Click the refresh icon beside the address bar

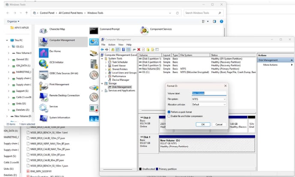[x=177, y=13]
